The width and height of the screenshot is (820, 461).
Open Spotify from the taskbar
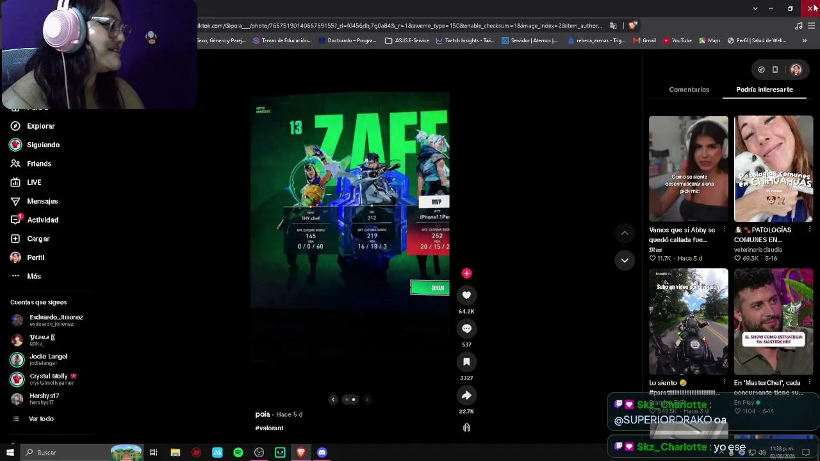pos(238,453)
